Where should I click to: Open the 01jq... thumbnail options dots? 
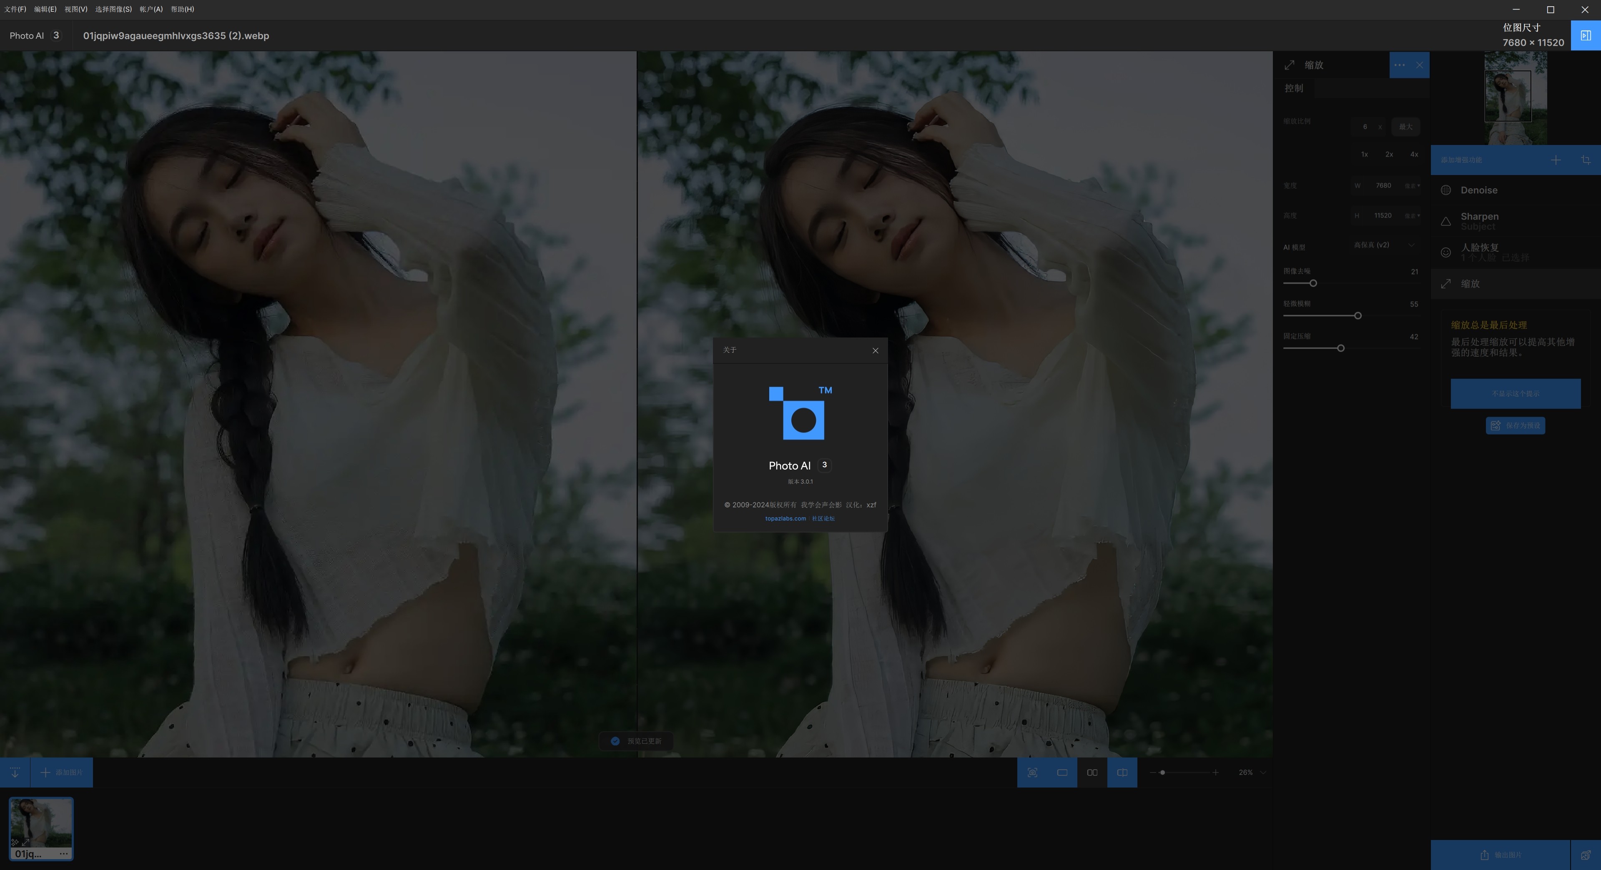pos(63,854)
